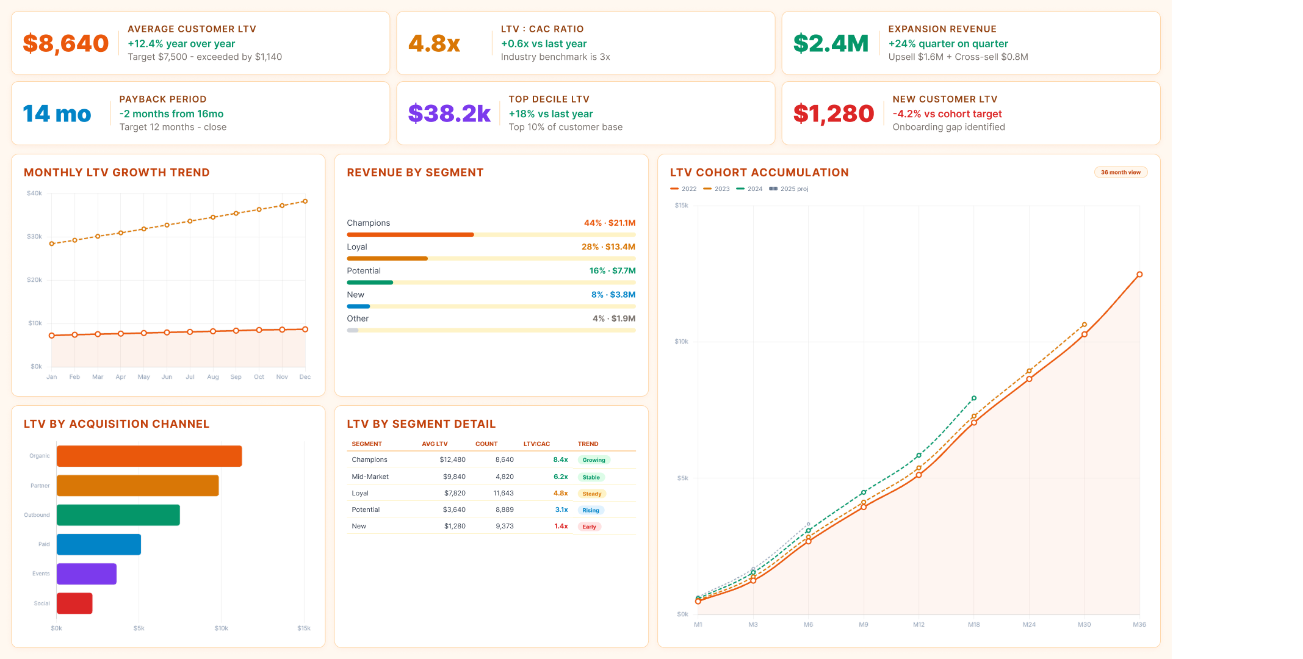Image resolution: width=1303 pixels, height=659 pixels.
Task: Click the 6.2x LTV:CAC value
Action: (560, 477)
